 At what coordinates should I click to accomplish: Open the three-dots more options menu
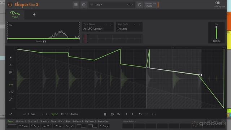point(154,114)
